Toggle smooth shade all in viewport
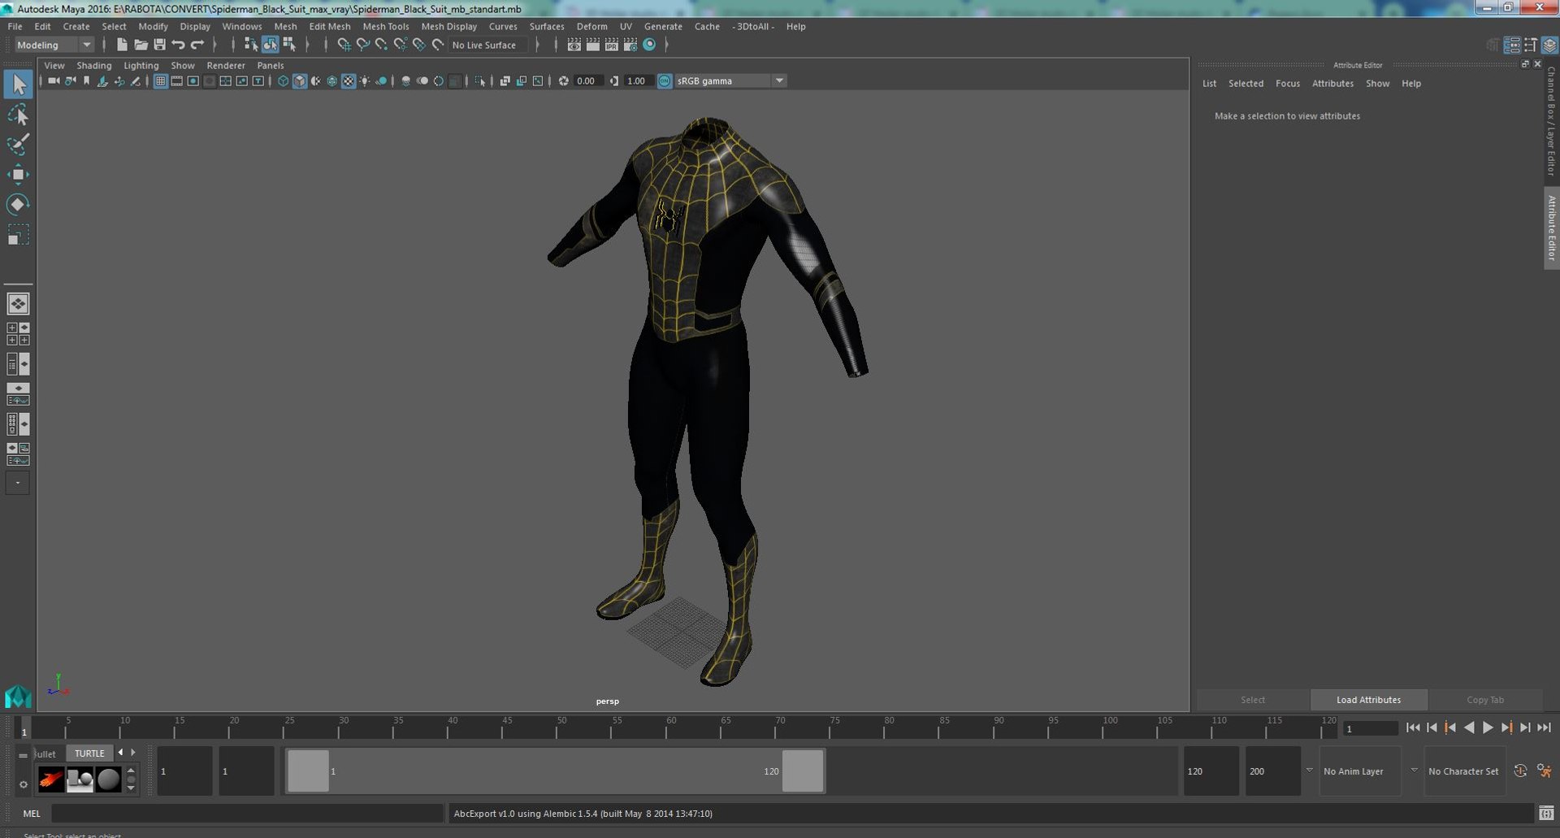 [300, 81]
